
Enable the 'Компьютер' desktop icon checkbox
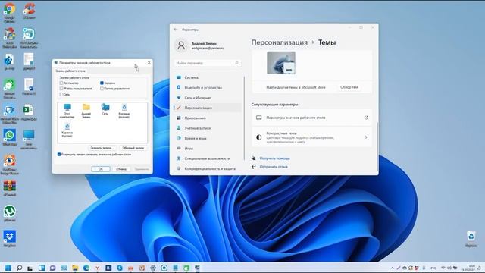[61, 83]
